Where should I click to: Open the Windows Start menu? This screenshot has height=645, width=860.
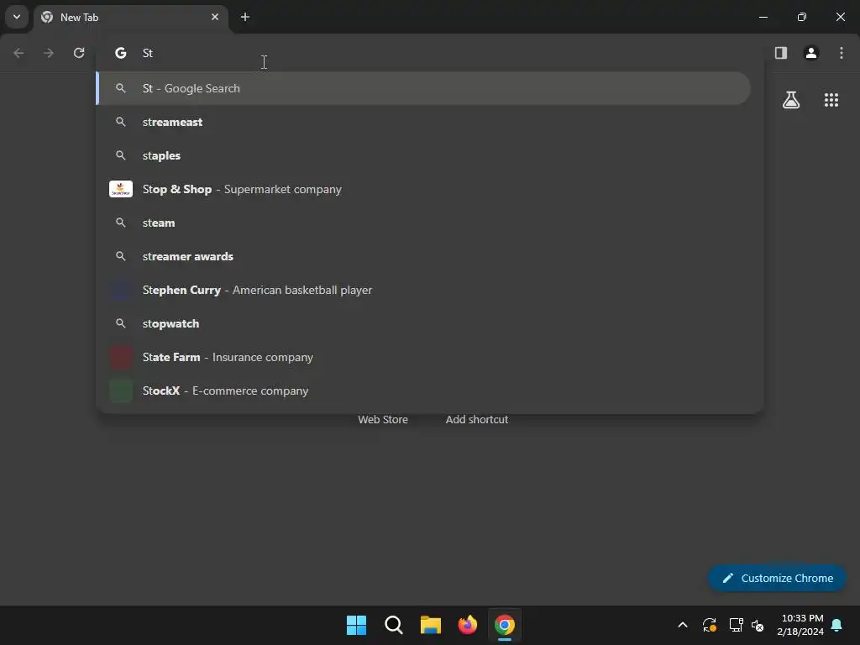(x=356, y=625)
